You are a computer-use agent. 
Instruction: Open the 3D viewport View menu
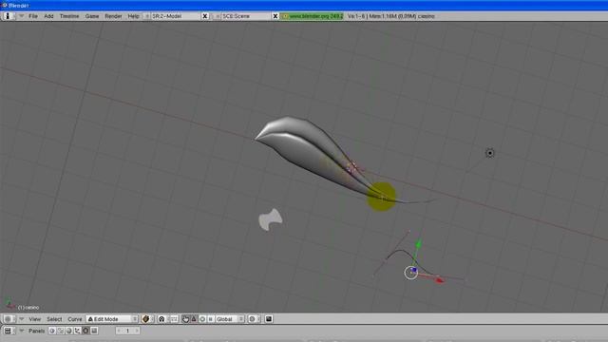click(x=34, y=319)
